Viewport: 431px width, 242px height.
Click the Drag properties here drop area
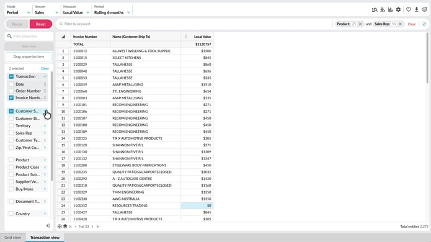click(x=29, y=56)
